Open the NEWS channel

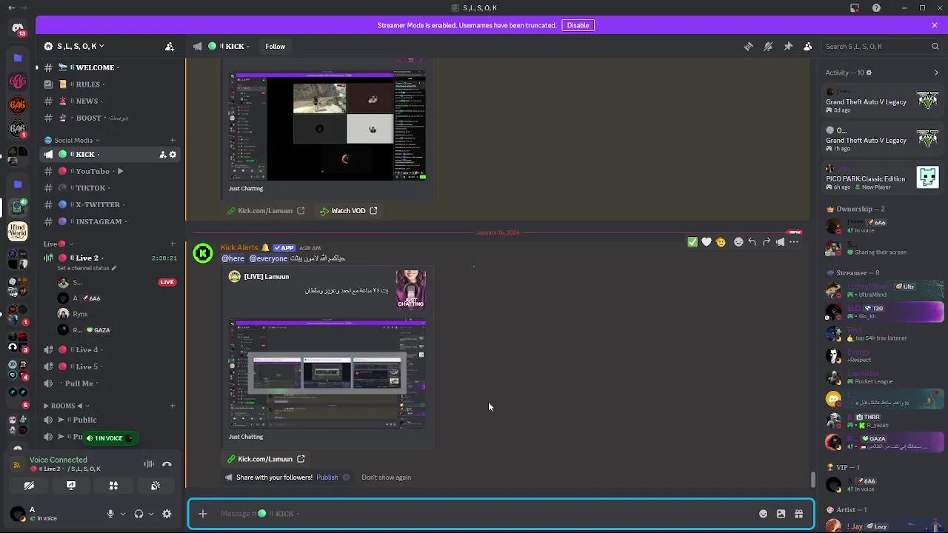click(111, 101)
